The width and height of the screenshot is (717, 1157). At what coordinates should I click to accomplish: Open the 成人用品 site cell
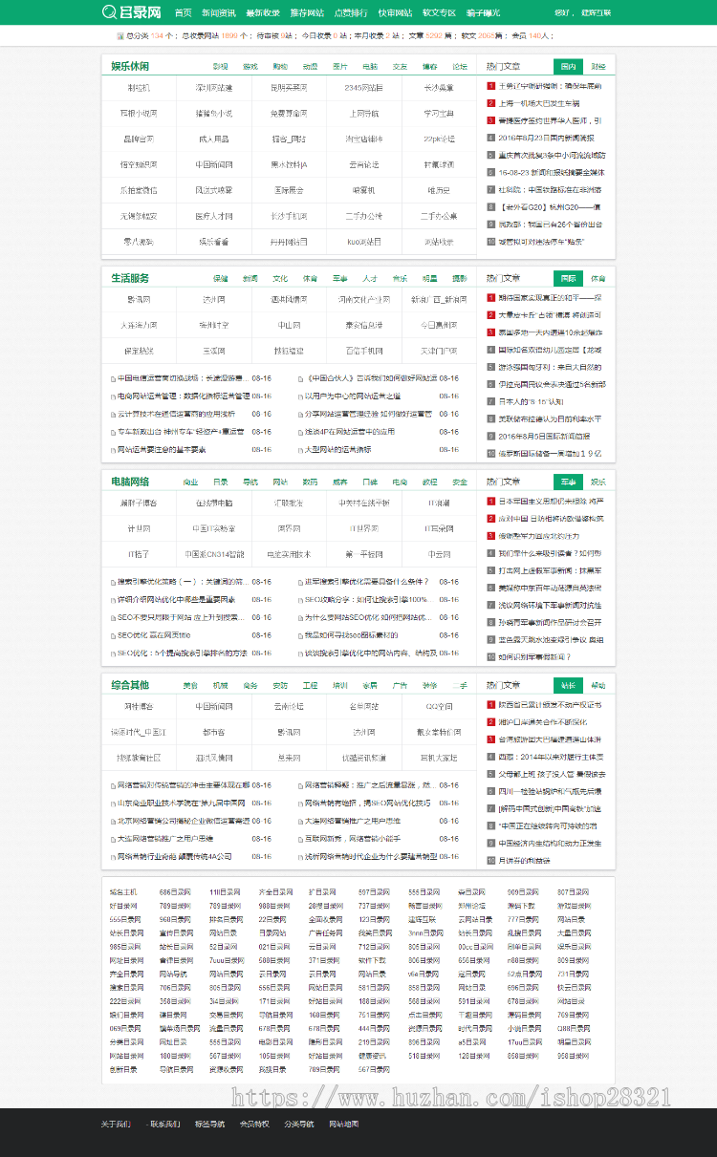click(x=214, y=139)
